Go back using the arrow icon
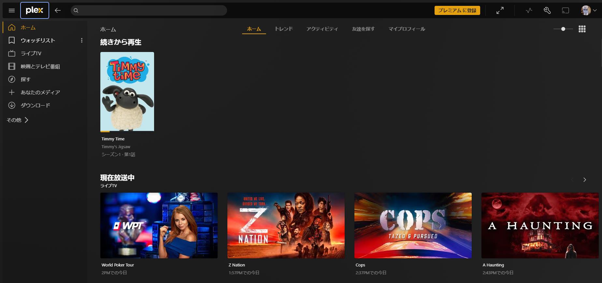 click(x=58, y=10)
